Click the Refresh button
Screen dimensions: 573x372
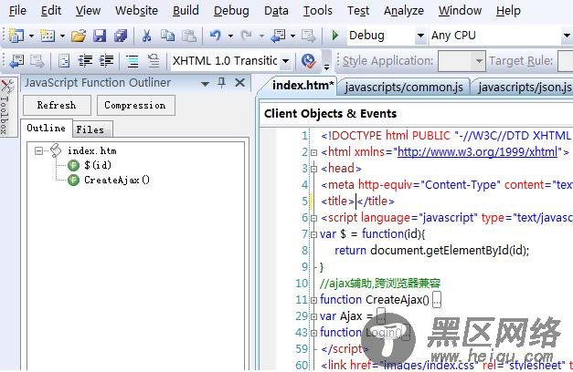tap(57, 105)
